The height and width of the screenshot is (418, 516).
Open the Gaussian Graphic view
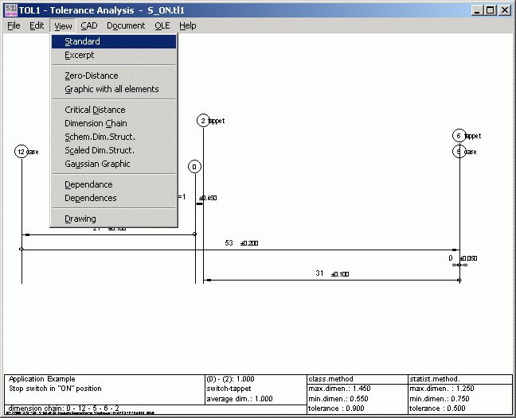click(97, 164)
